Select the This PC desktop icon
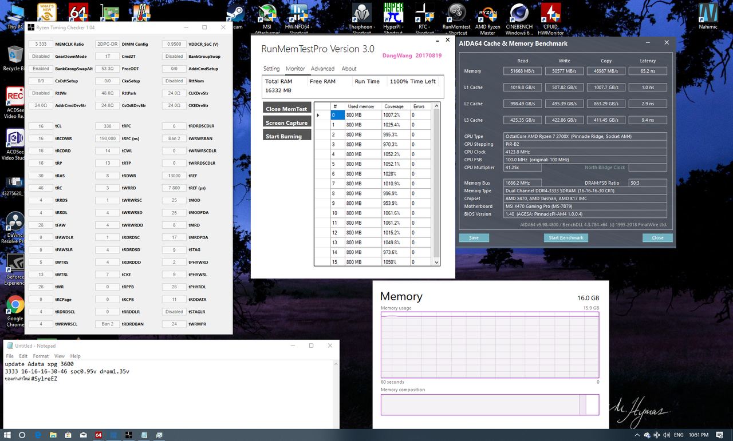The height and width of the screenshot is (441, 733). (15, 17)
